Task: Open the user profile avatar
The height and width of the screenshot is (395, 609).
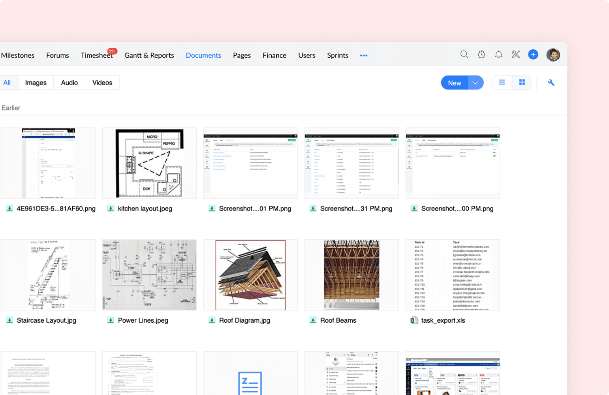Action: coord(553,55)
